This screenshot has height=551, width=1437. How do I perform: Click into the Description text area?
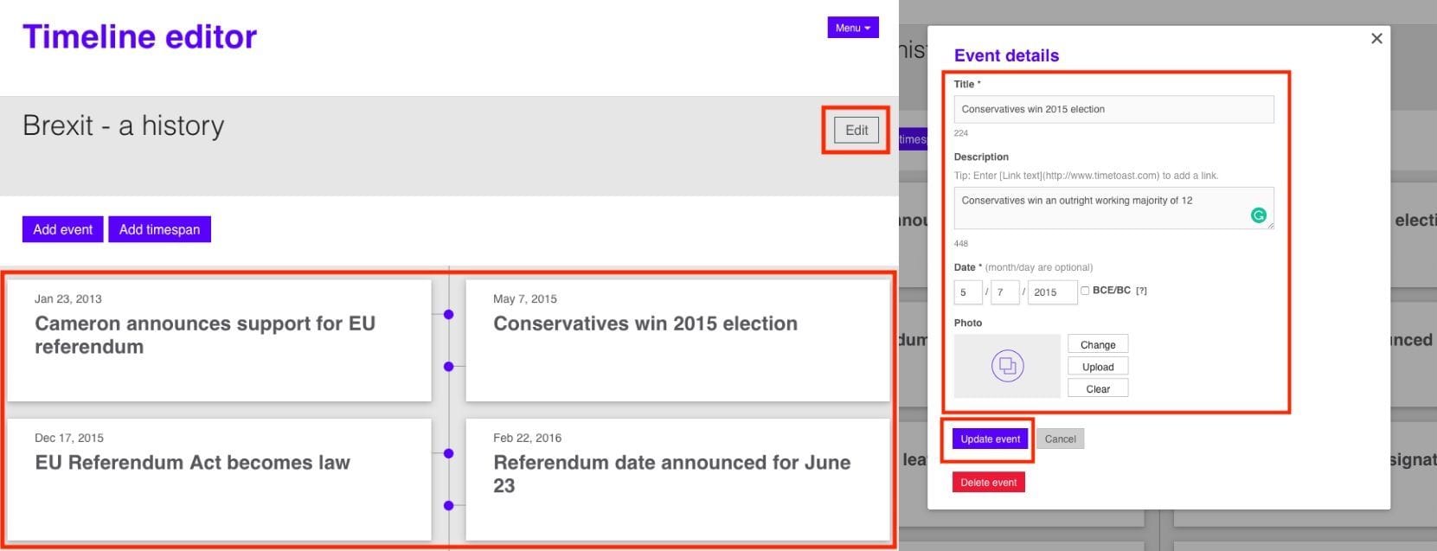coord(1099,208)
